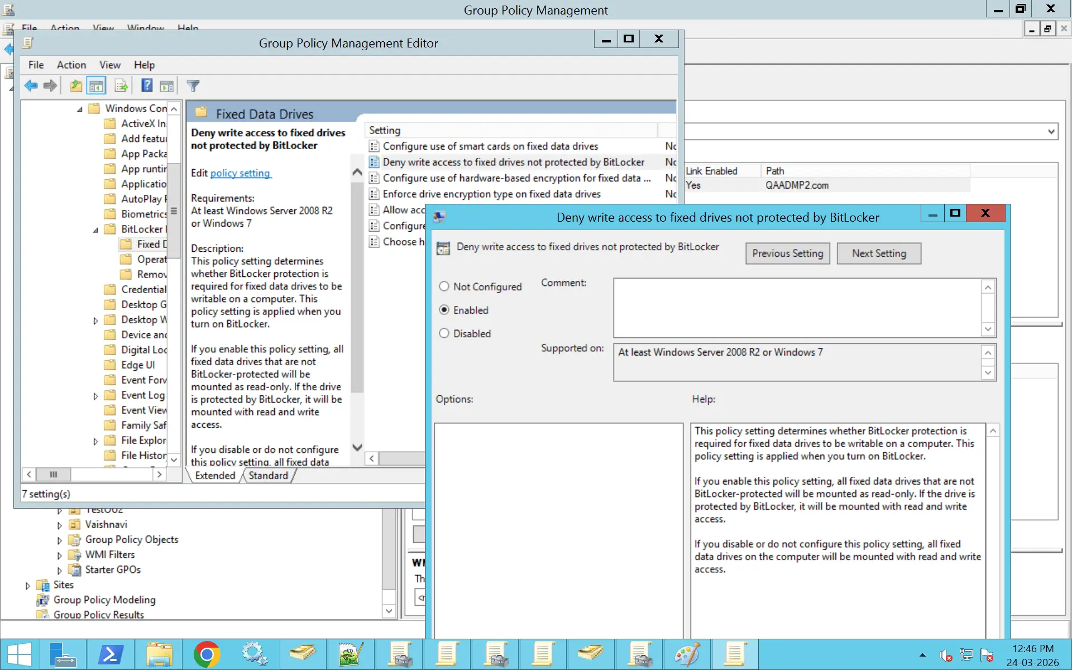Open Notepad++ from the taskbar
The image size is (1072, 670).
tap(351, 654)
